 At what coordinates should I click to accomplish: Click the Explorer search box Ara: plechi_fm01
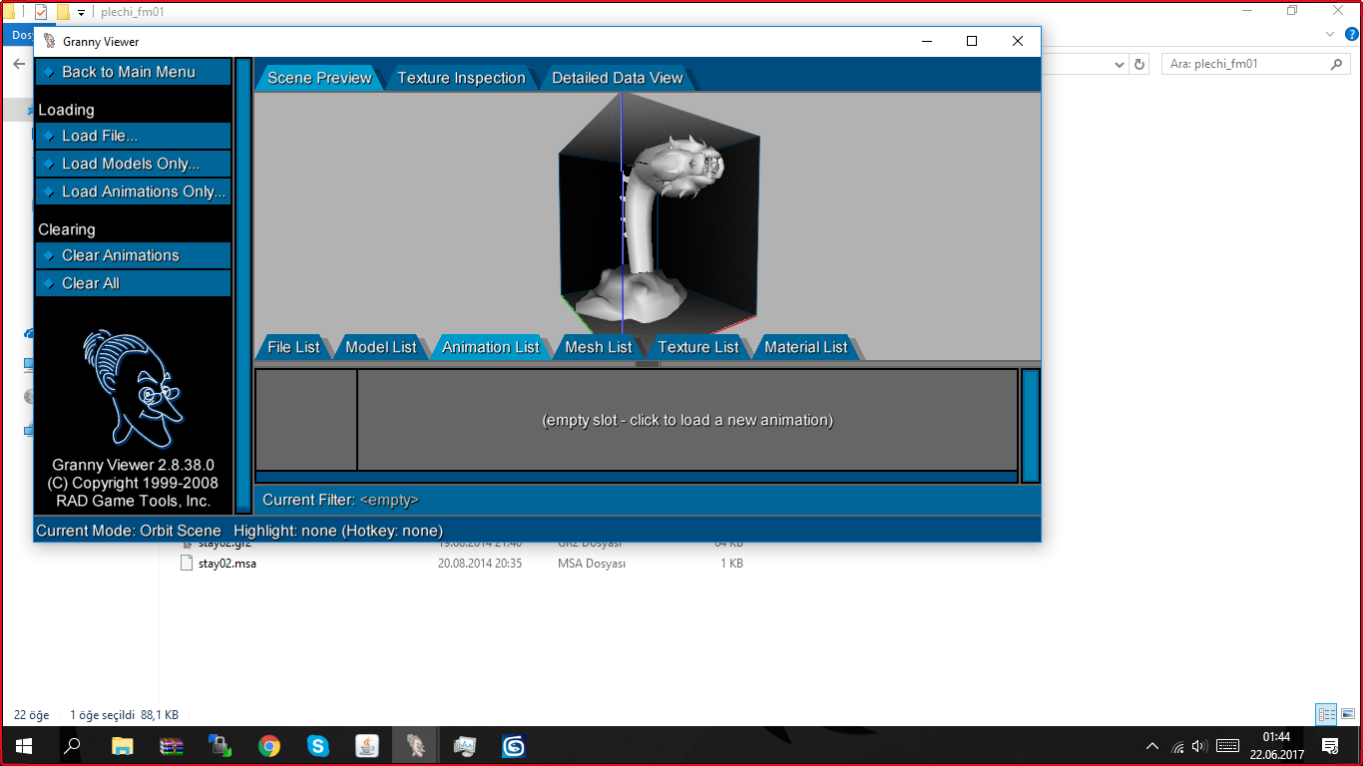click(x=1256, y=64)
